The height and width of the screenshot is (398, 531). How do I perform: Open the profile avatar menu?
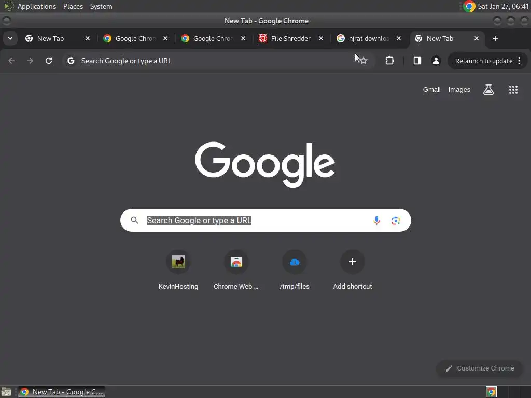click(436, 61)
